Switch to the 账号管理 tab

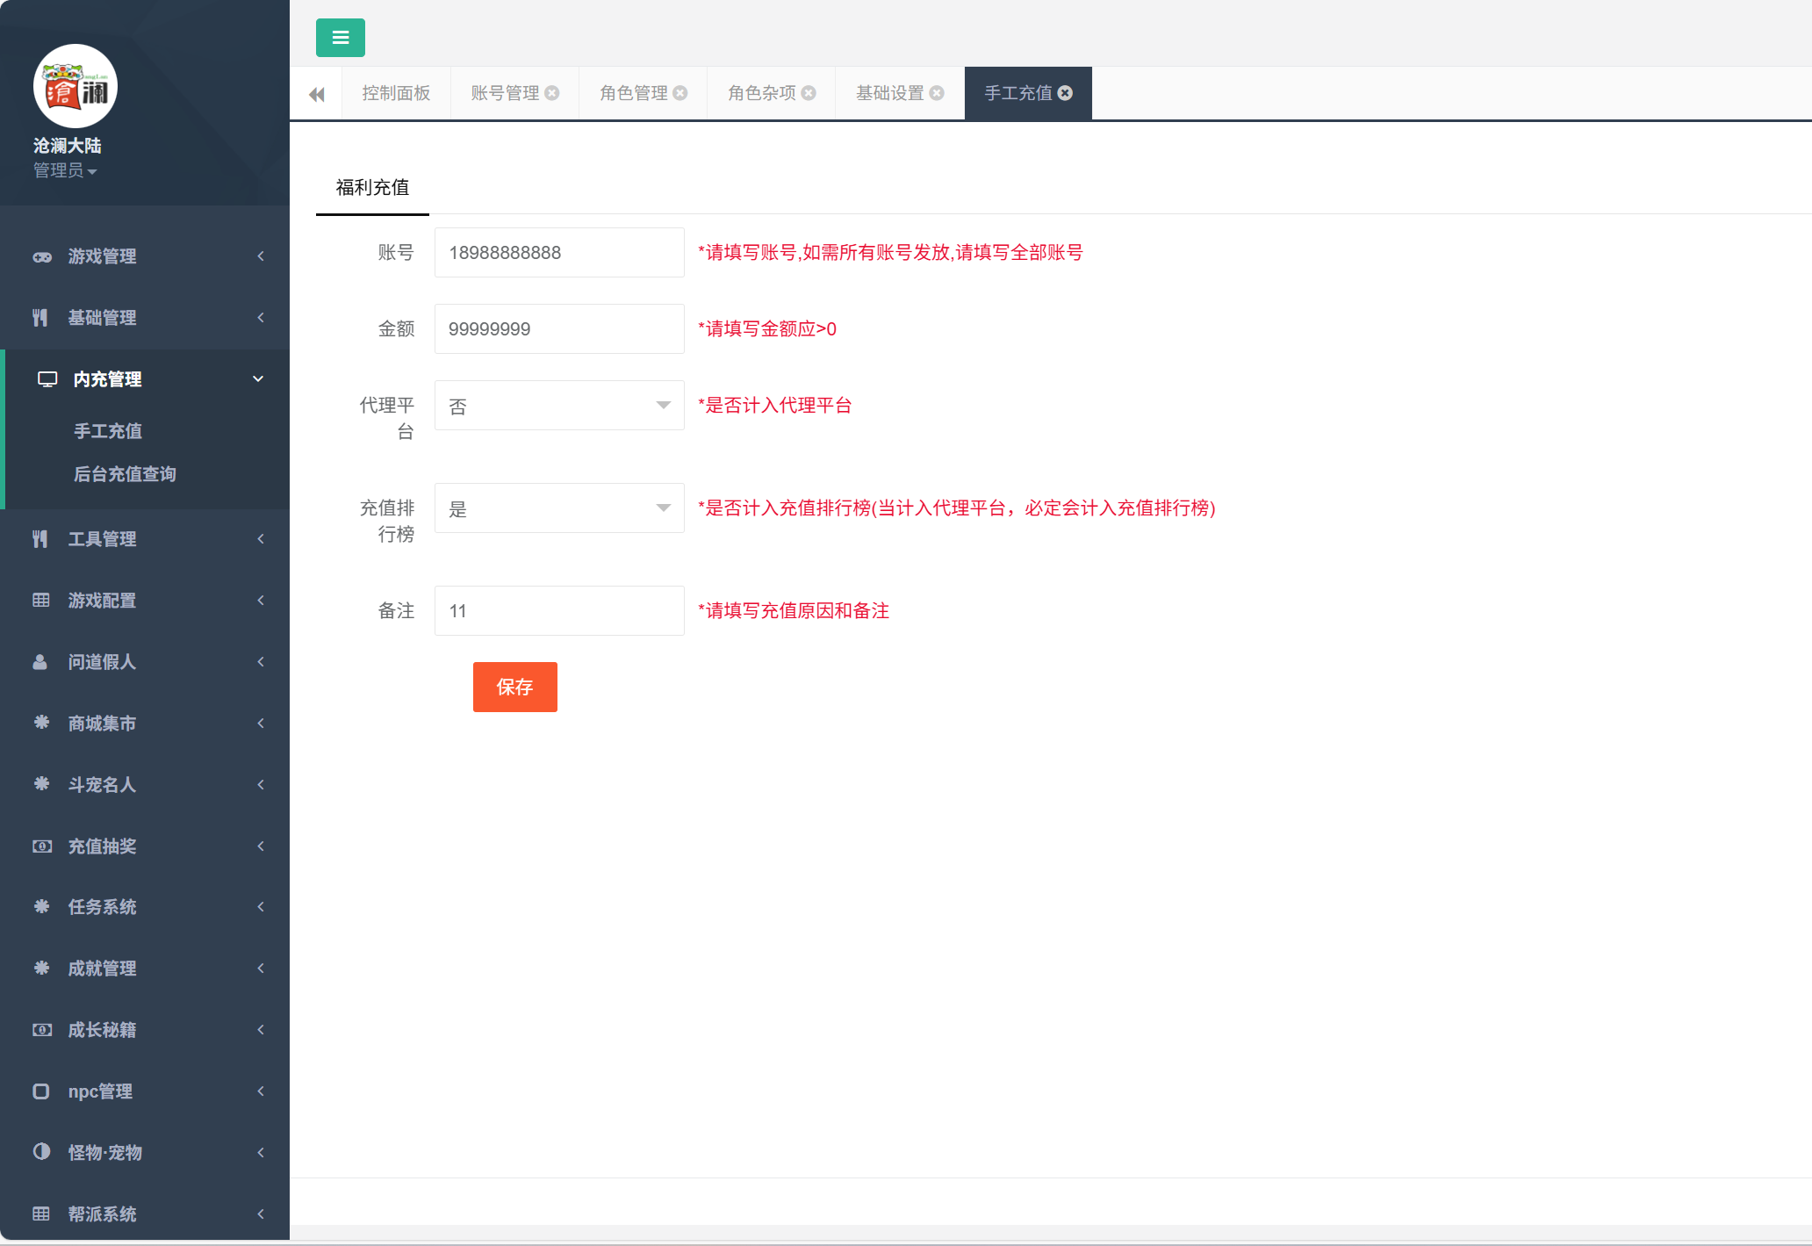(506, 92)
